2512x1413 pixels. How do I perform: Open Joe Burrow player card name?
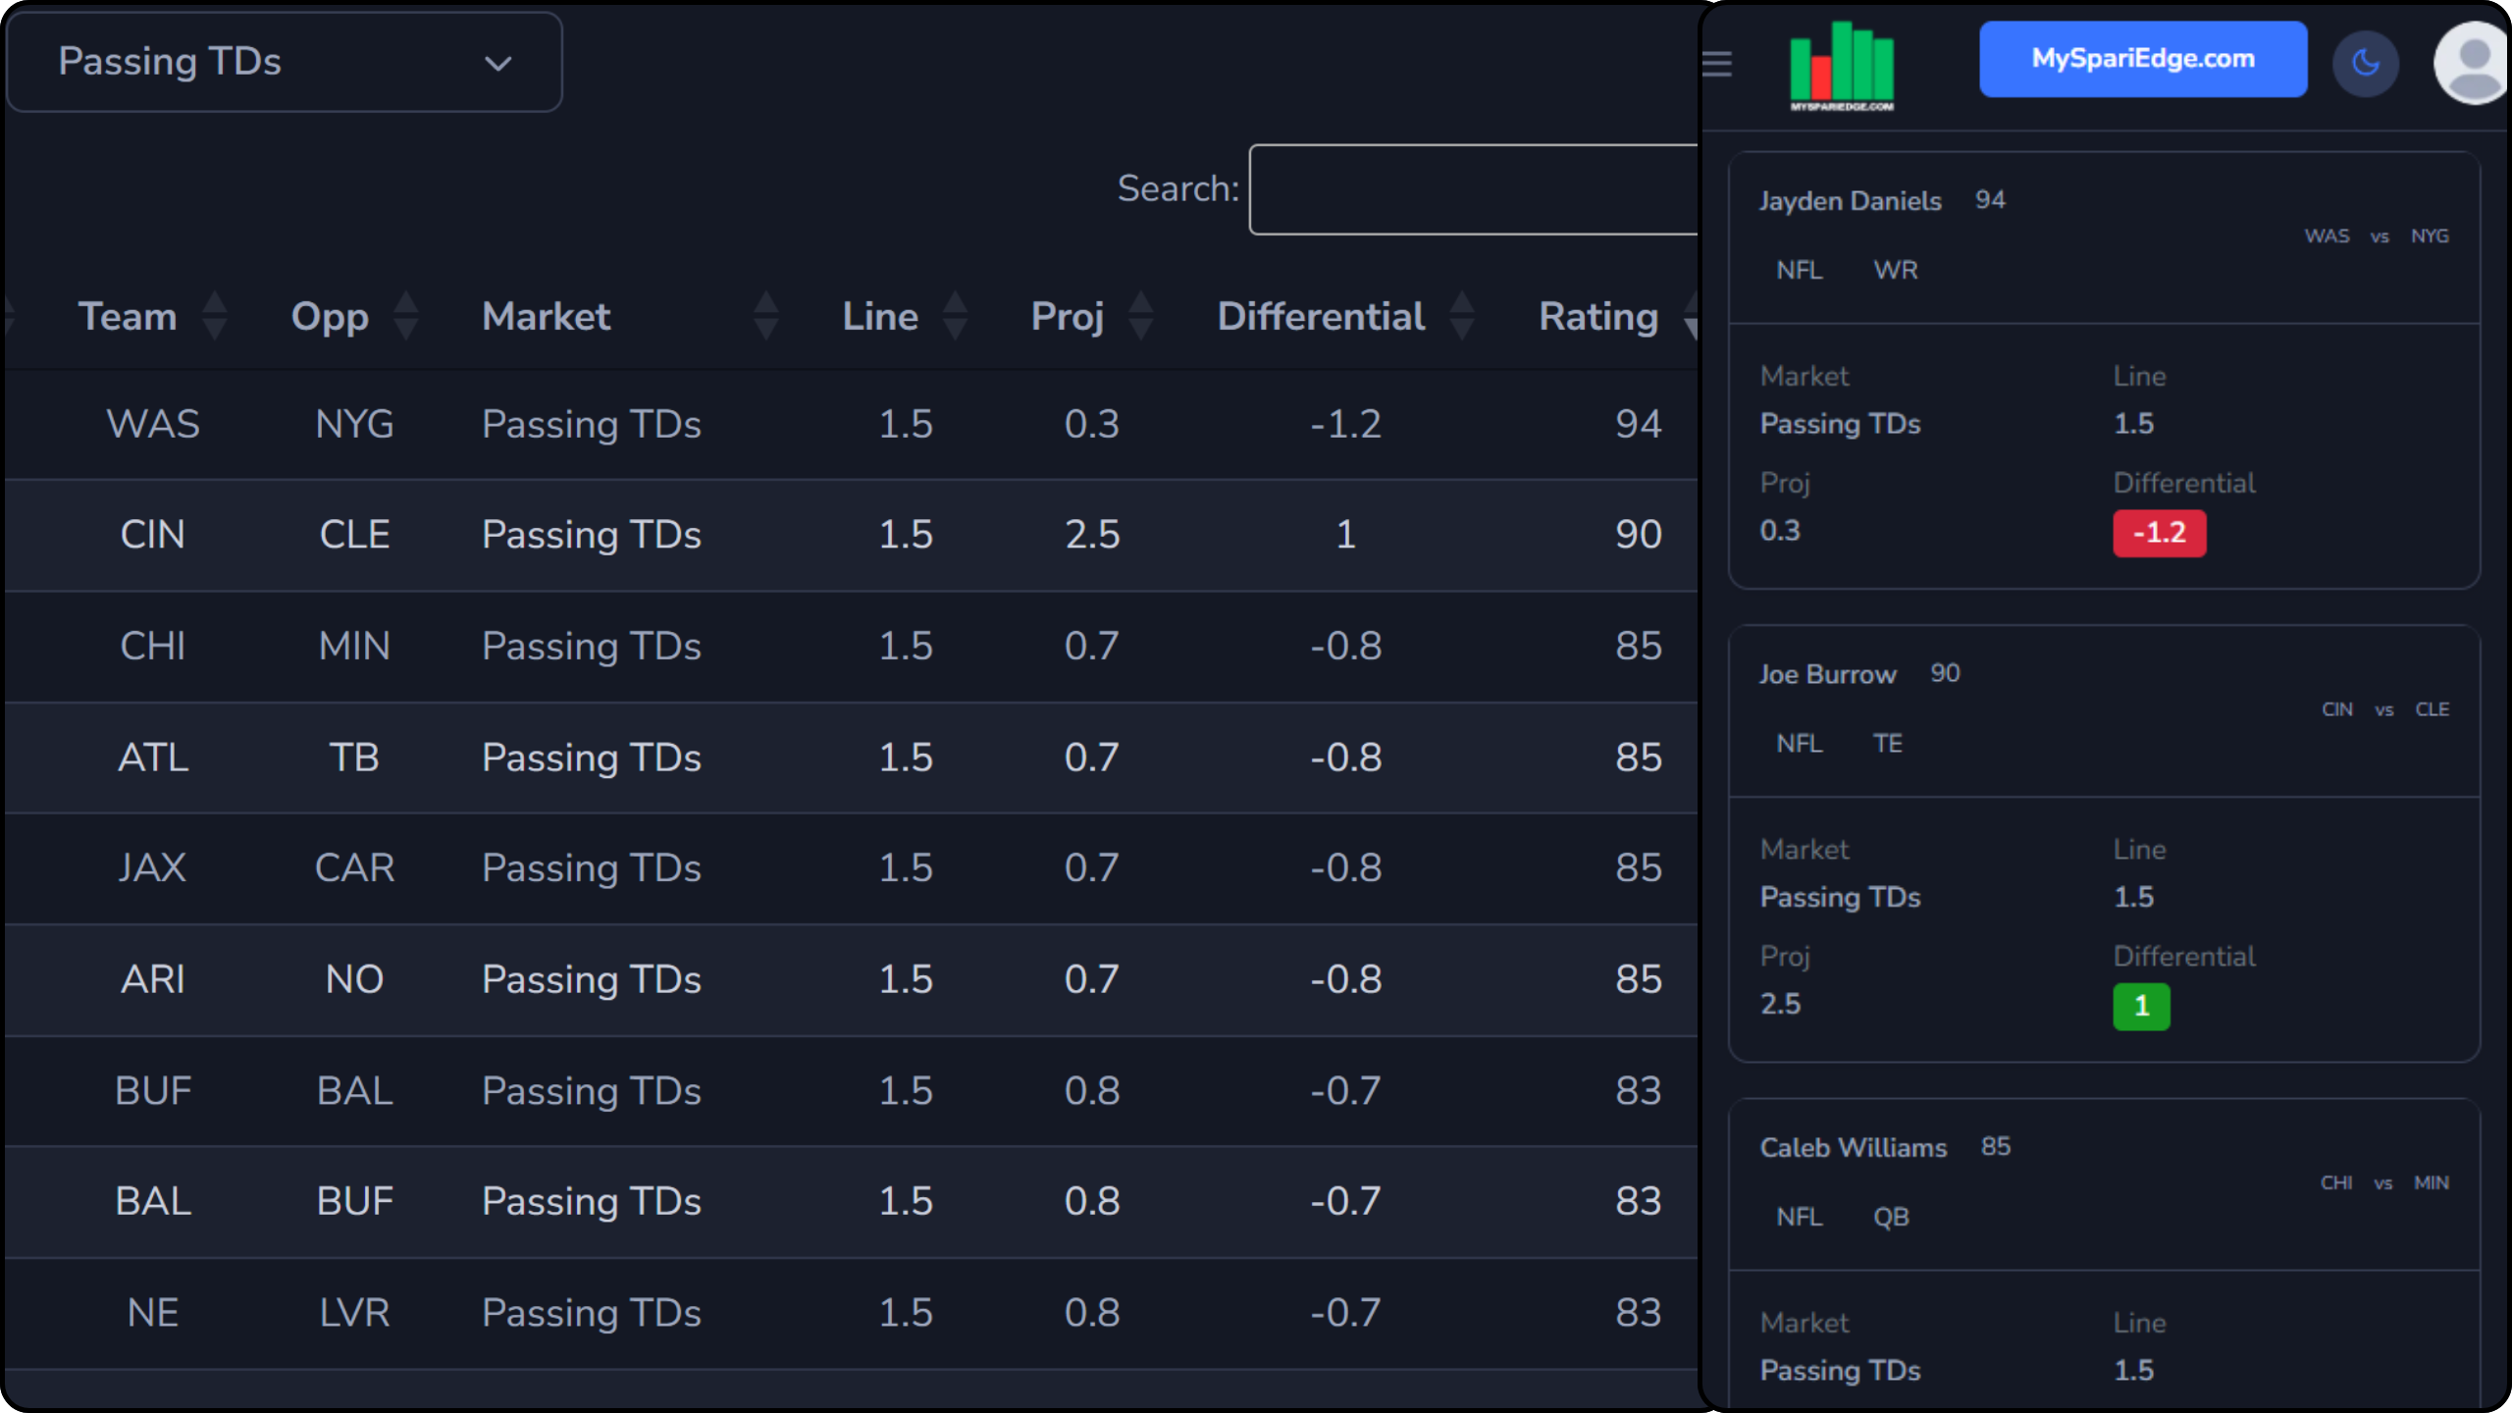(1827, 674)
